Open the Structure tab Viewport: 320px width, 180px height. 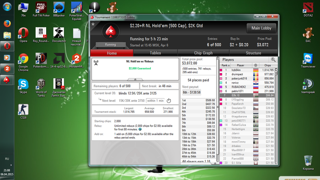[x=253, y=53]
